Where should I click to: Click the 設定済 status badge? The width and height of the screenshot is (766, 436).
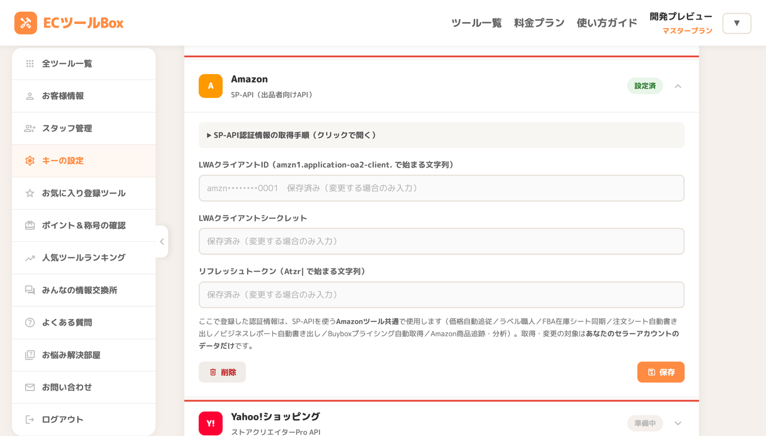pyautogui.click(x=645, y=86)
